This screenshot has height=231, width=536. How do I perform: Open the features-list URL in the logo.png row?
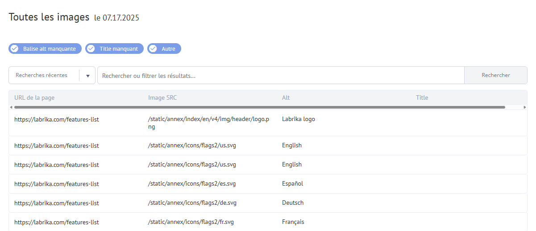(x=57, y=119)
